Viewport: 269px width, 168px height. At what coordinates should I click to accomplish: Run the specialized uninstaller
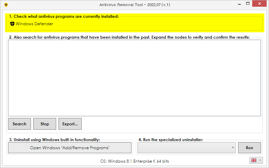pyautogui.click(x=249, y=148)
